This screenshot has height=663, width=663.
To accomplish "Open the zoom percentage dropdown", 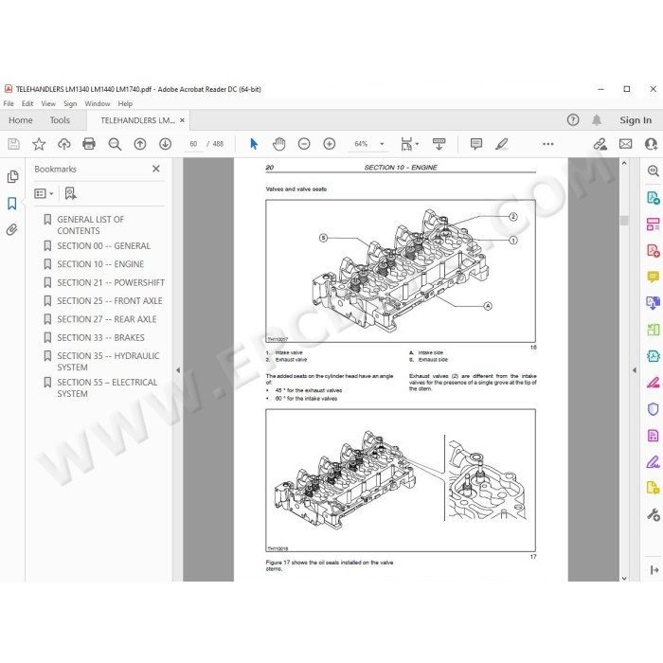I will tap(382, 144).
